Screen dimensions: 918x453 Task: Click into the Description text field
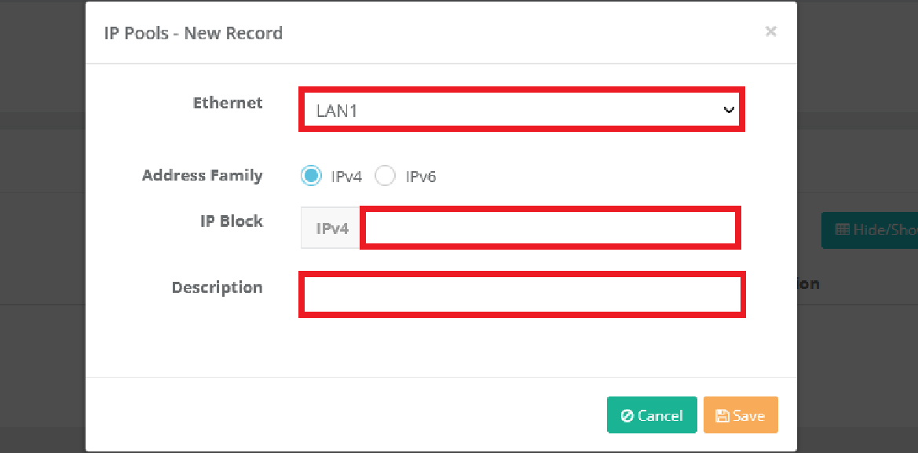click(x=521, y=295)
